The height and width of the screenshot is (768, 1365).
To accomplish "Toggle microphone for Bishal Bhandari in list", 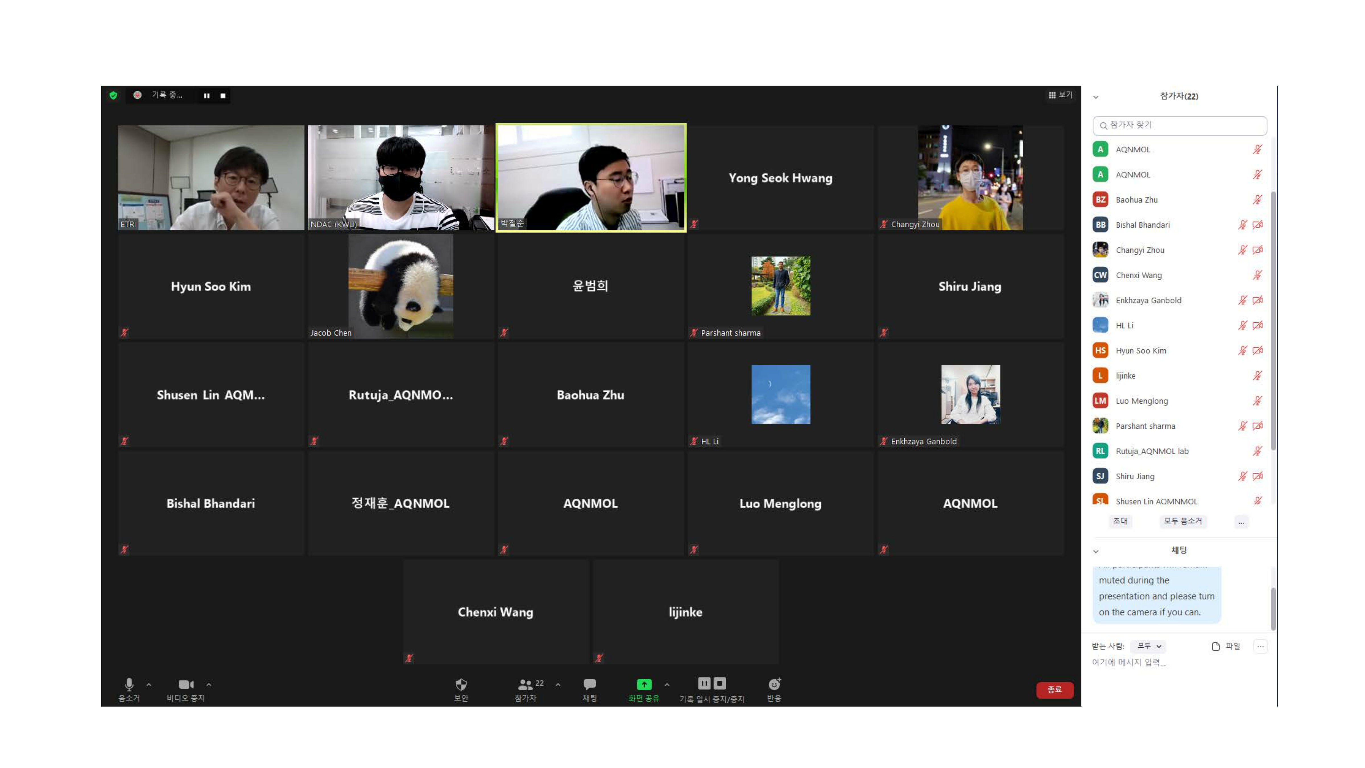I will tap(1242, 225).
